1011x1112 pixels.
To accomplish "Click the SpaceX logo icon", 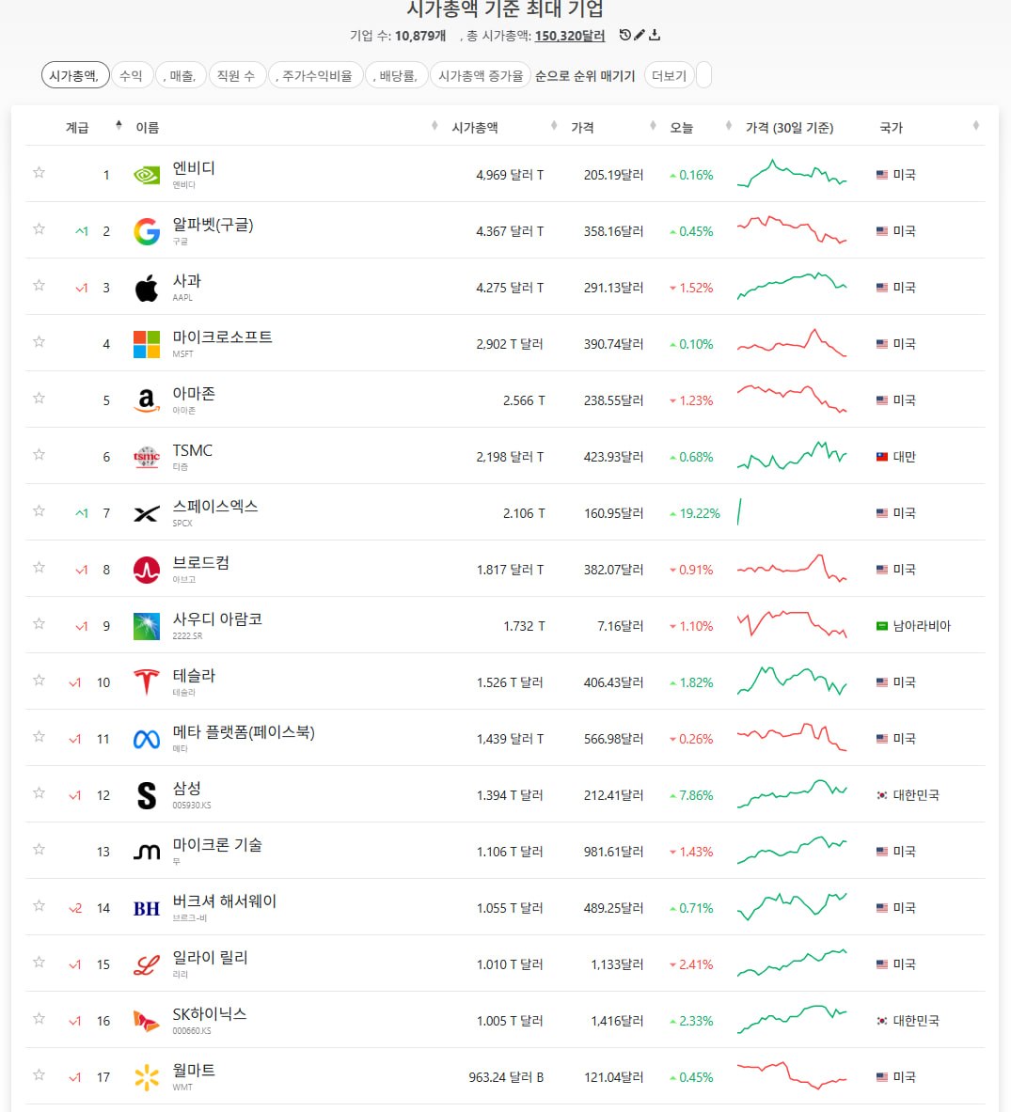I will (x=147, y=513).
